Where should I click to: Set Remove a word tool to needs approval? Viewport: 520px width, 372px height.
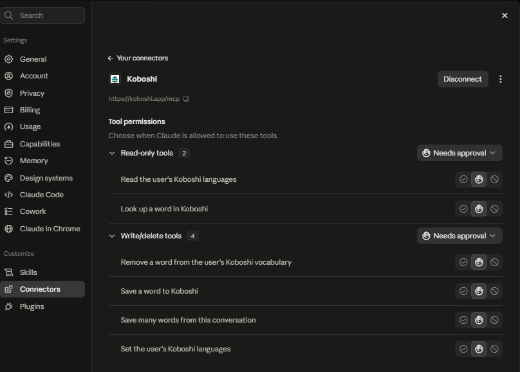[479, 262]
